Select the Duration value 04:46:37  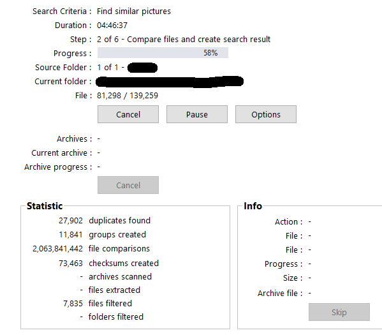[x=112, y=26]
